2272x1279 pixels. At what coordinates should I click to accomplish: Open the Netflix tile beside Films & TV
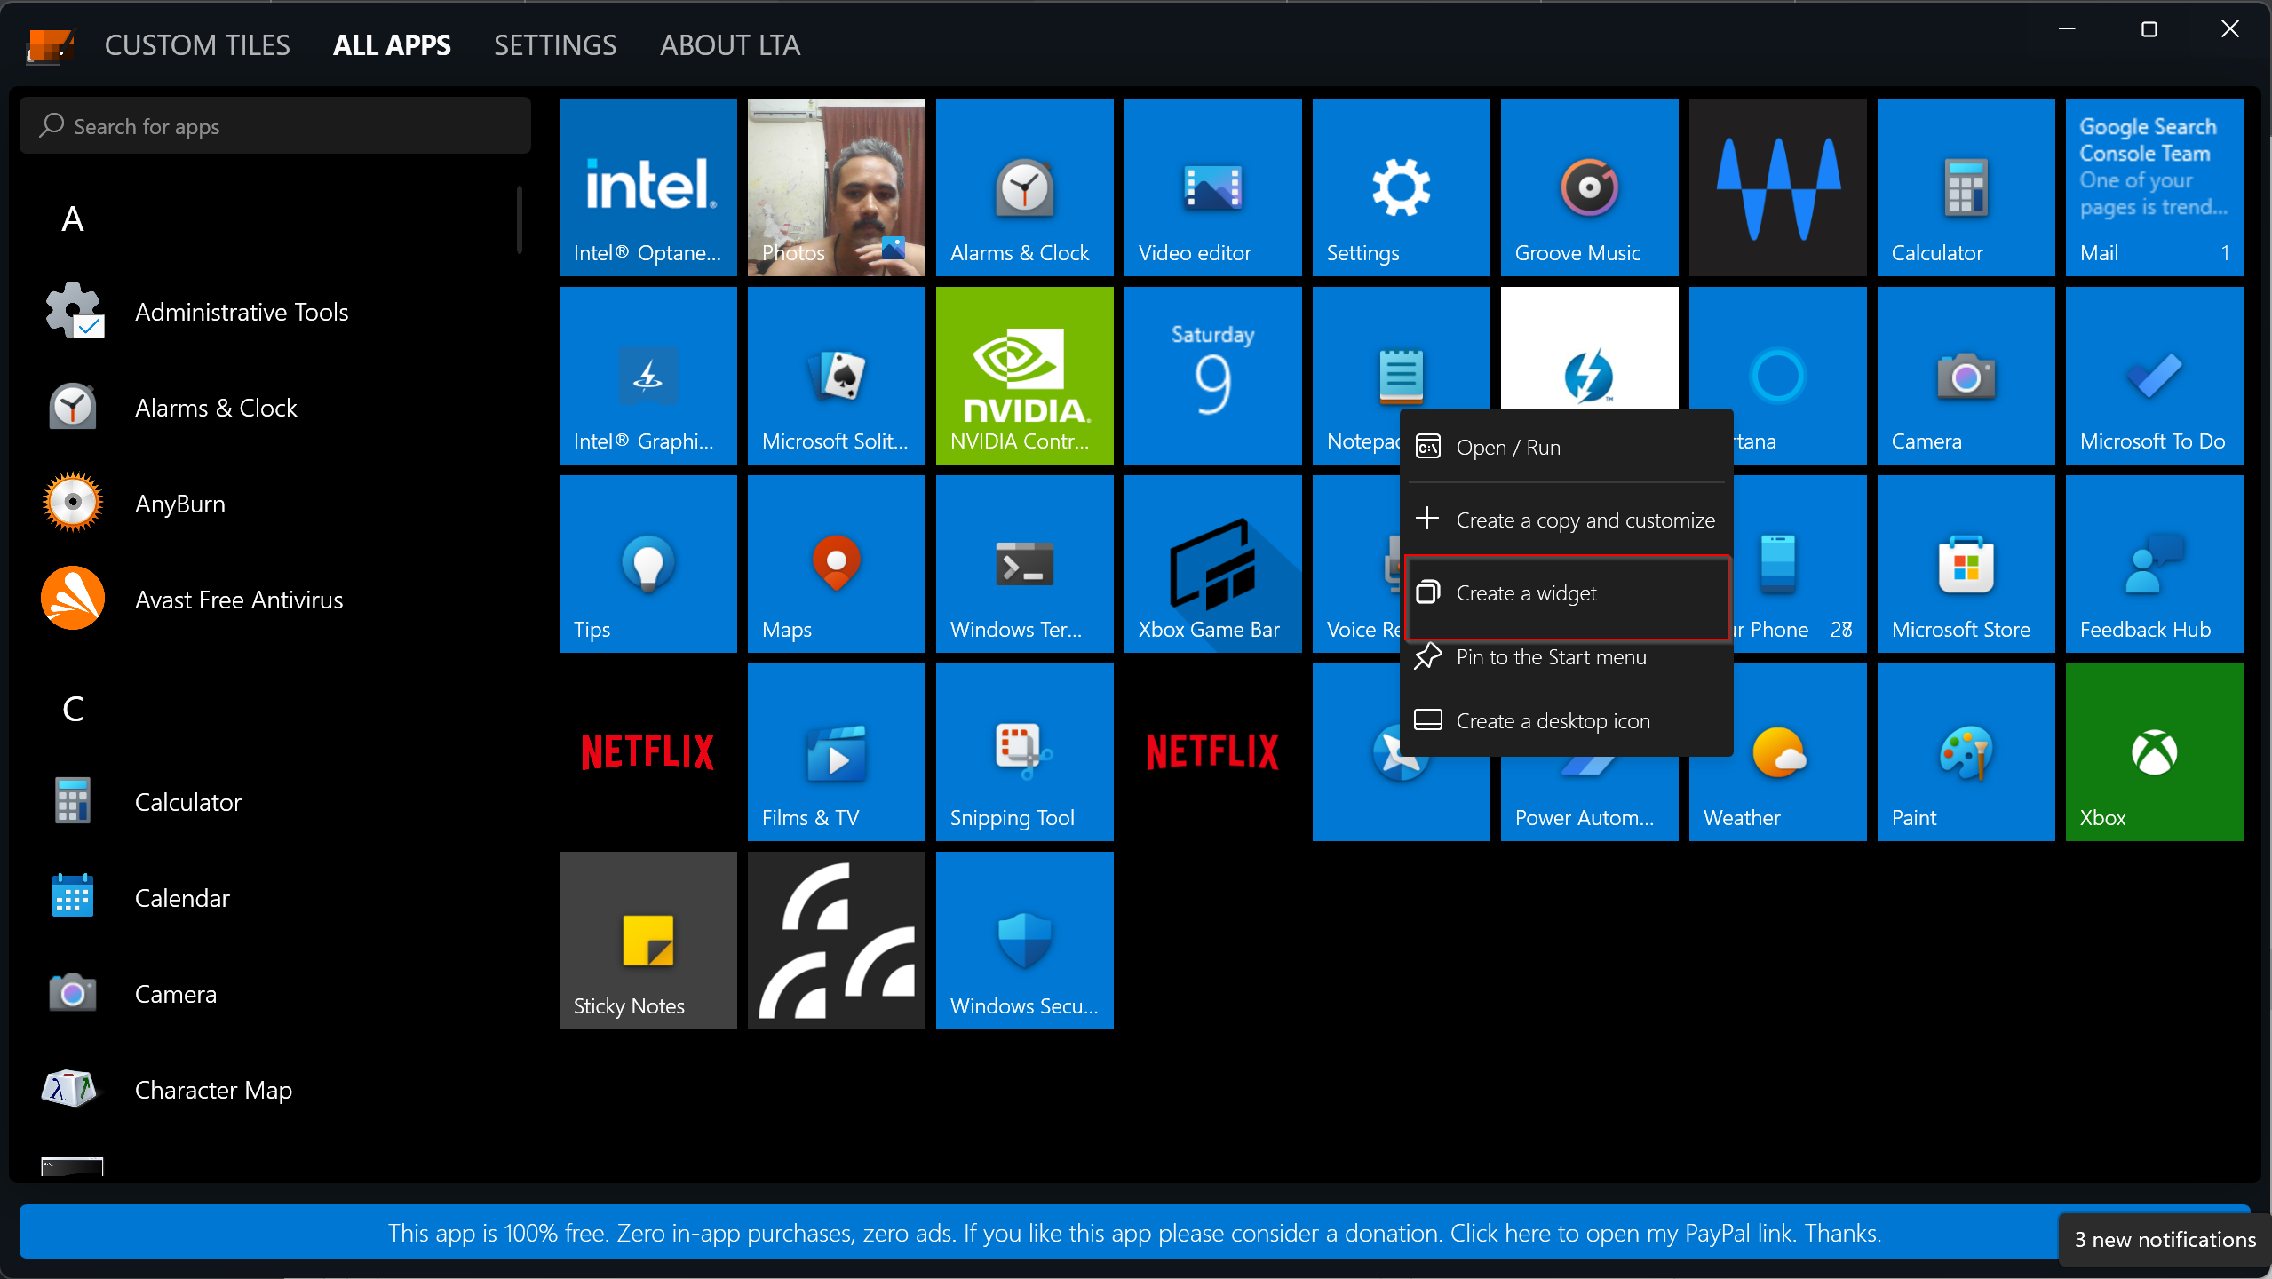coord(647,752)
